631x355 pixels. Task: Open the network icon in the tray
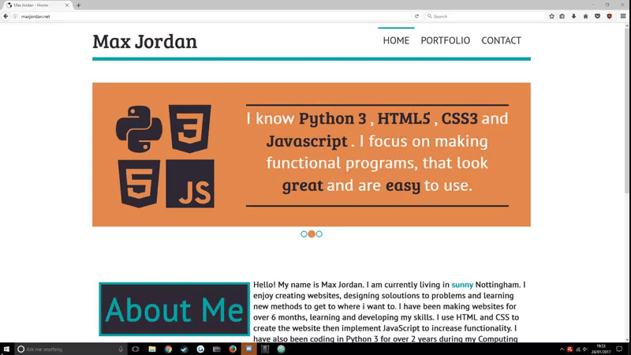click(x=578, y=349)
